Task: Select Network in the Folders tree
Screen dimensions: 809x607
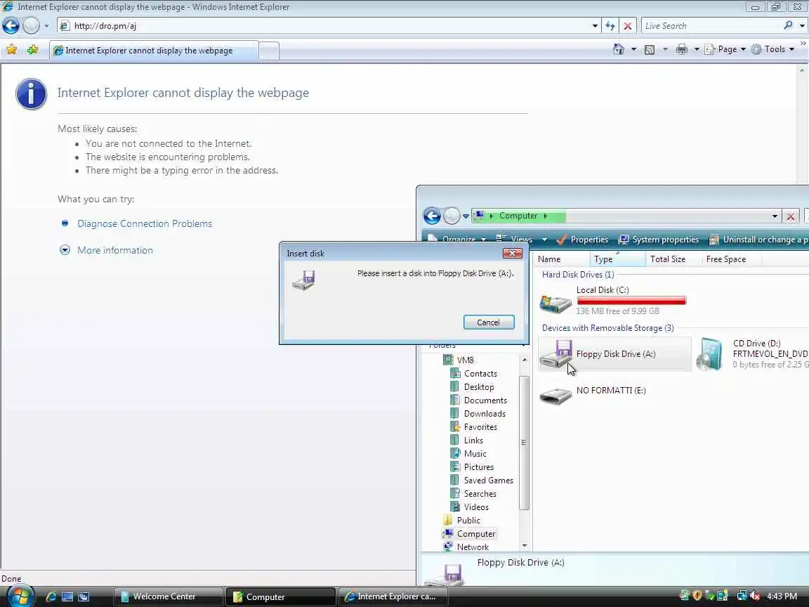Action: [x=466, y=547]
